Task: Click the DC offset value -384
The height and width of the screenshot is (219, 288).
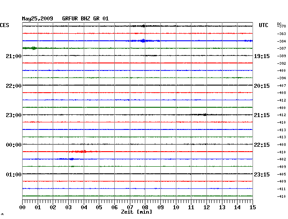Action: tap(281, 41)
